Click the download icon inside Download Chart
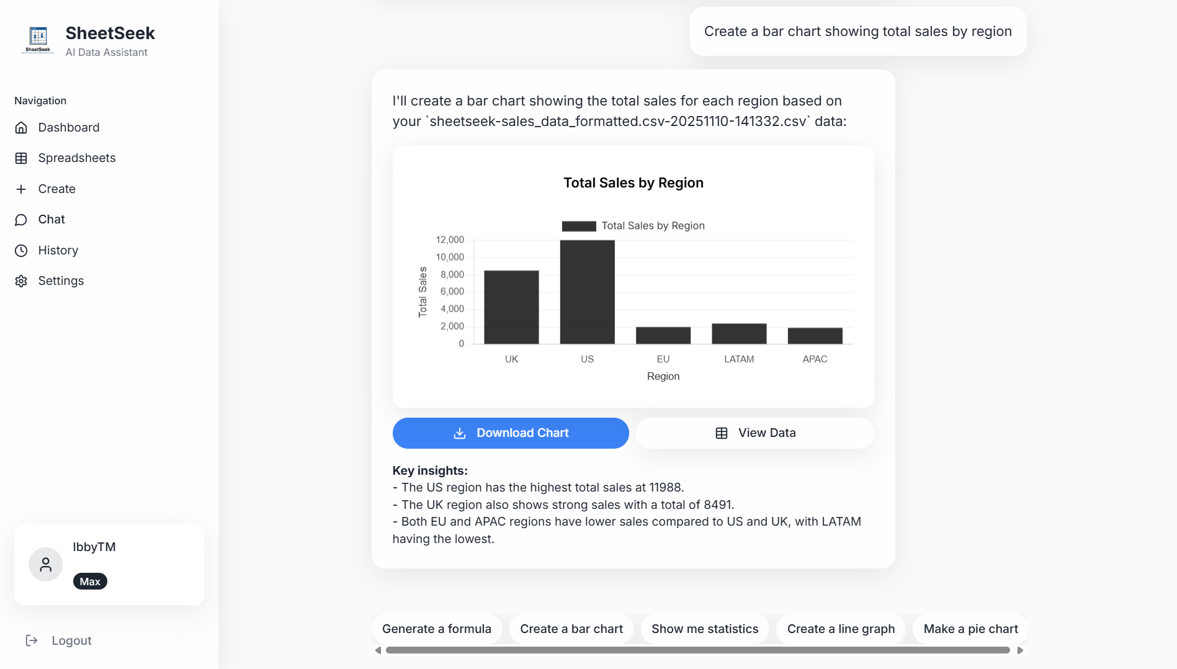The height and width of the screenshot is (669, 1177). click(459, 433)
